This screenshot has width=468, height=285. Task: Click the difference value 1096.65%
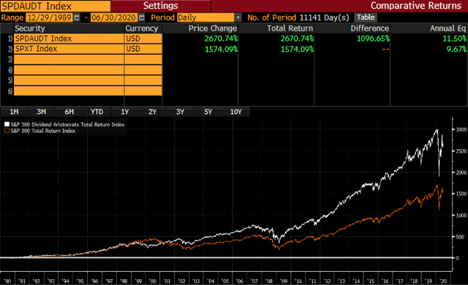click(373, 39)
